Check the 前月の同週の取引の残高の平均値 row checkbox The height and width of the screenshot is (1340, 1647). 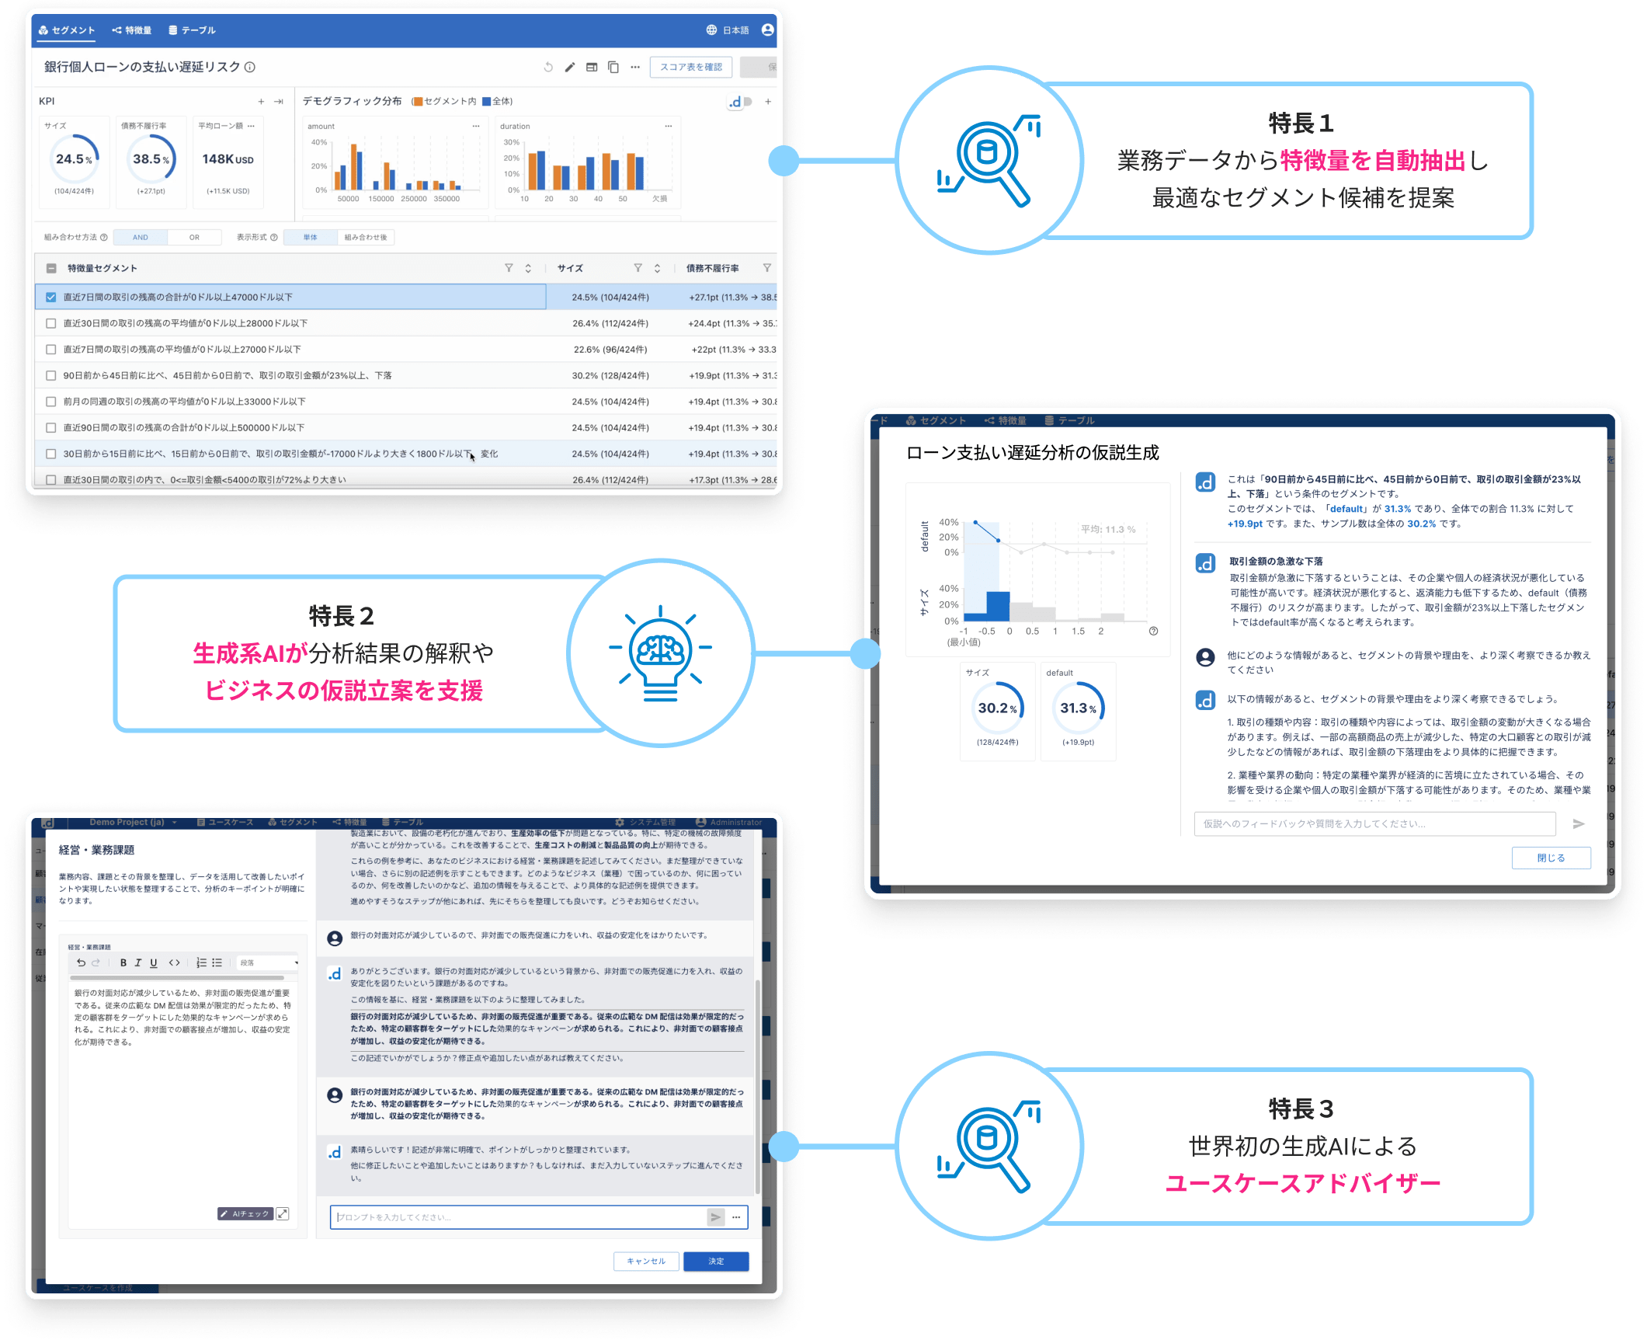51,402
